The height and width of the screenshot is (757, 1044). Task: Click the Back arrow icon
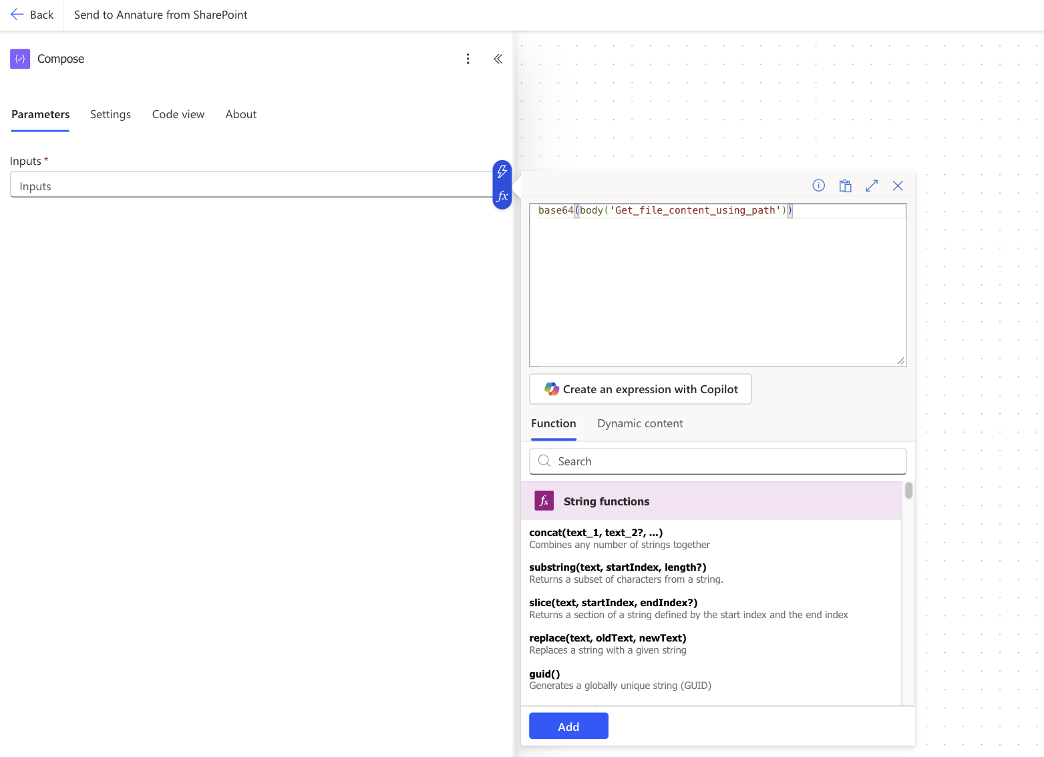17,15
